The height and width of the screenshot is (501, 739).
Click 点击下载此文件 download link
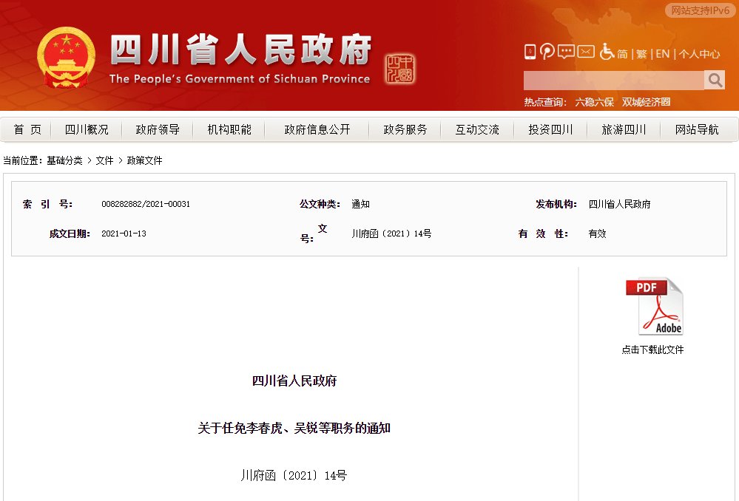coord(652,350)
